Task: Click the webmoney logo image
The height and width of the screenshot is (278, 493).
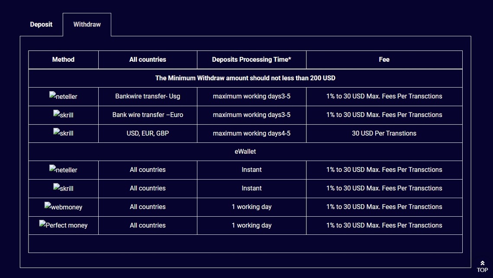Action: [63, 206]
